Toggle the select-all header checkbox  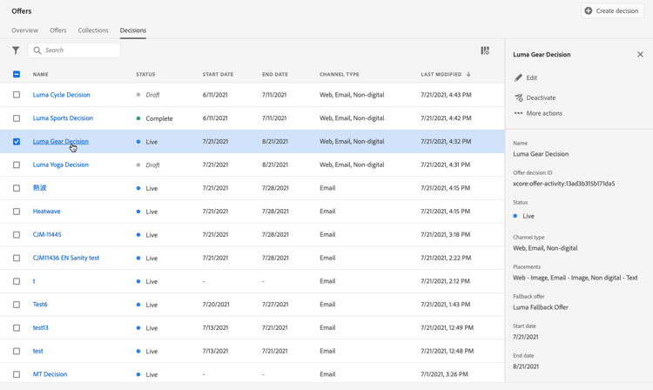17,74
